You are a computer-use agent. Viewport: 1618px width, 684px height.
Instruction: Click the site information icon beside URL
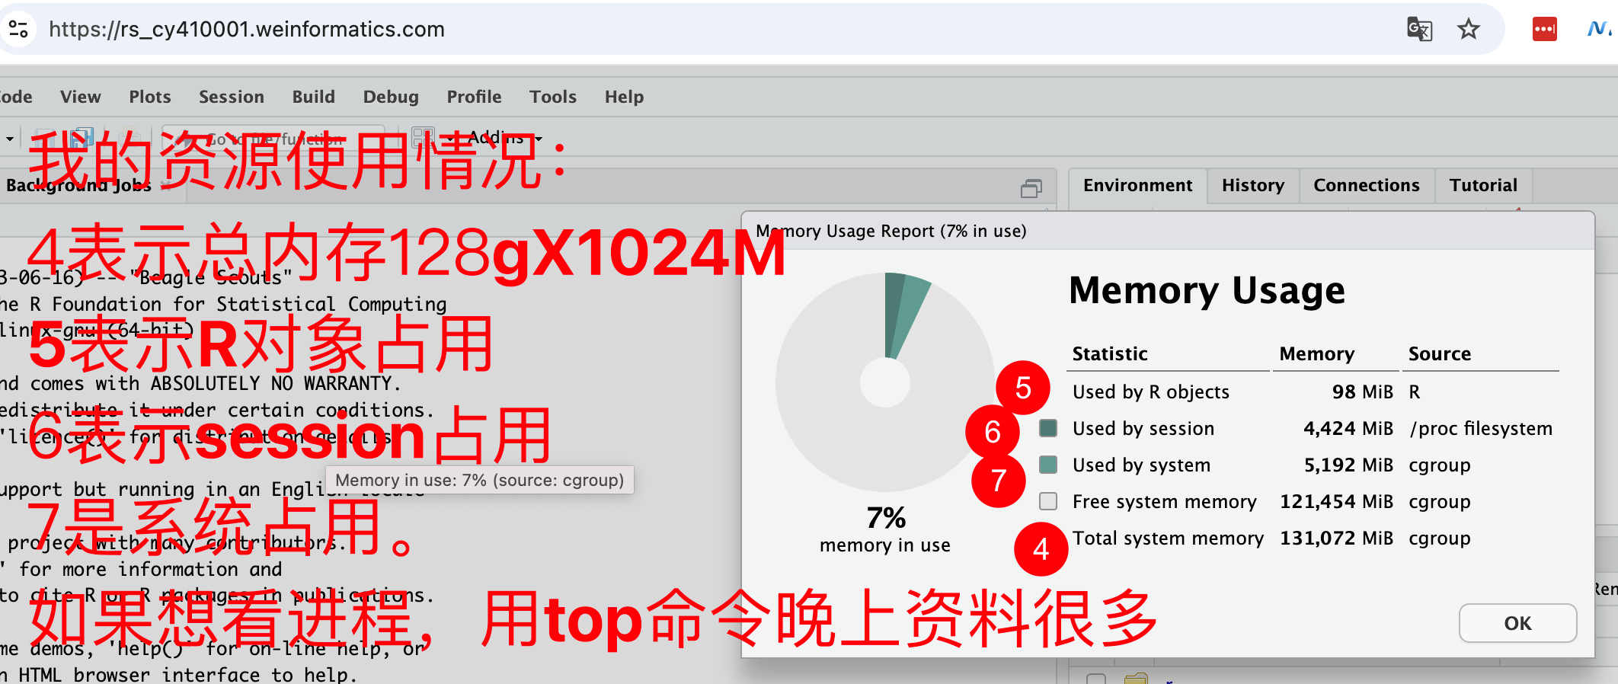[18, 30]
